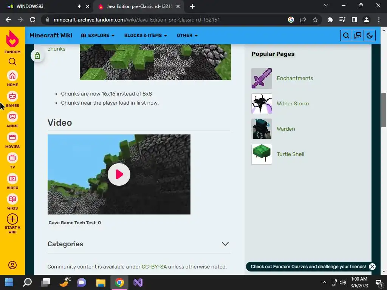Click the Turtle Shell thumbnail image

click(262, 154)
